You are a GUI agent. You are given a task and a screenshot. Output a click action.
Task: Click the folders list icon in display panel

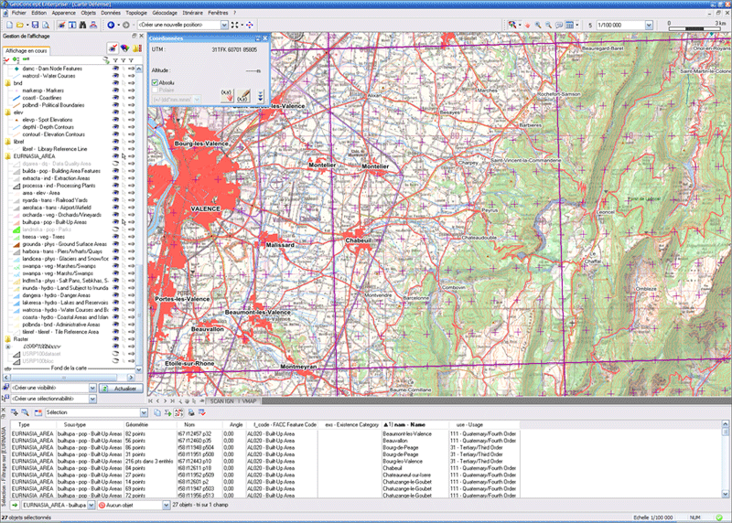[136, 48]
